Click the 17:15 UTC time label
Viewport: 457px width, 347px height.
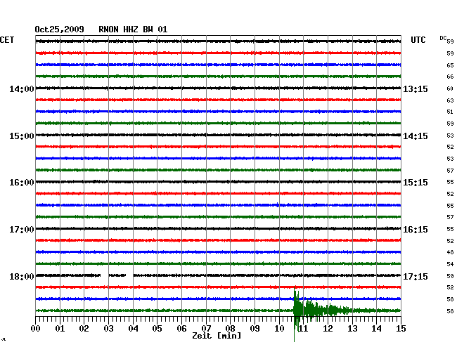pyautogui.click(x=416, y=276)
